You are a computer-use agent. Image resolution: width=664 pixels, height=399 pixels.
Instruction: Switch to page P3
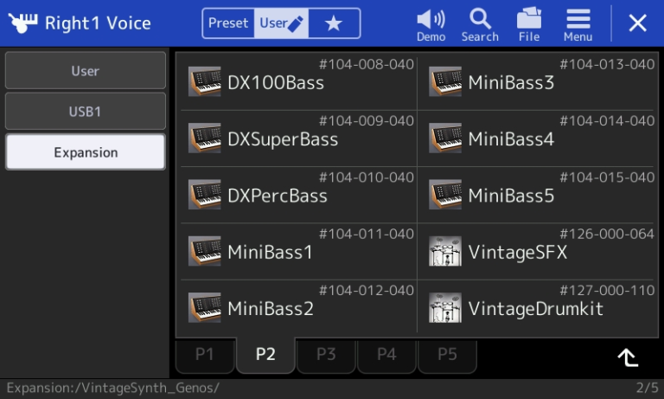click(x=326, y=355)
